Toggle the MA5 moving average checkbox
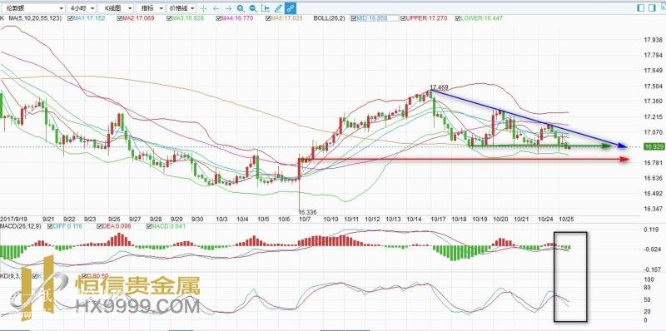Image resolution: width=666 pixels, height=331 pixels. tap(268, 18)
